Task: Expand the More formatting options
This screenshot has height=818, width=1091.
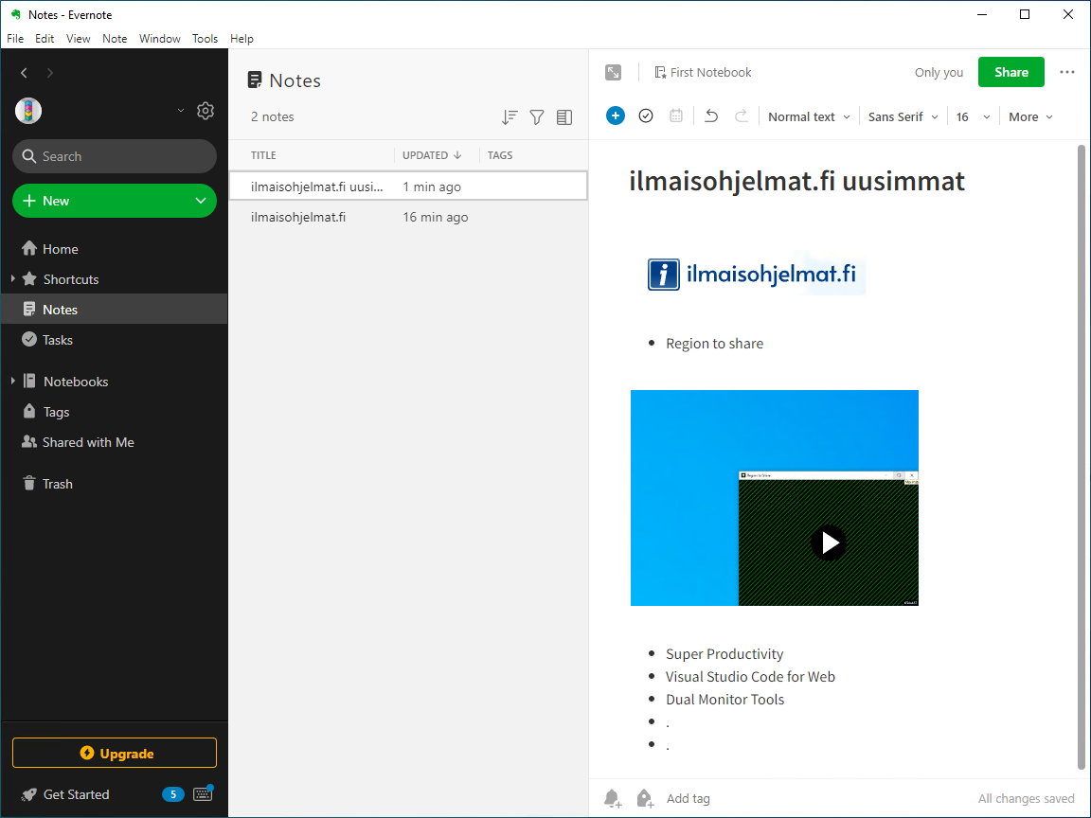Action: click(1030, 116)
